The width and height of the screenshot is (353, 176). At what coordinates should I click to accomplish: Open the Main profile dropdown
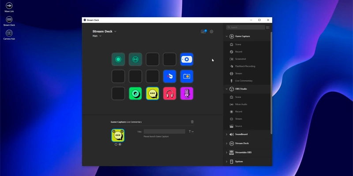tap(97, 36)
